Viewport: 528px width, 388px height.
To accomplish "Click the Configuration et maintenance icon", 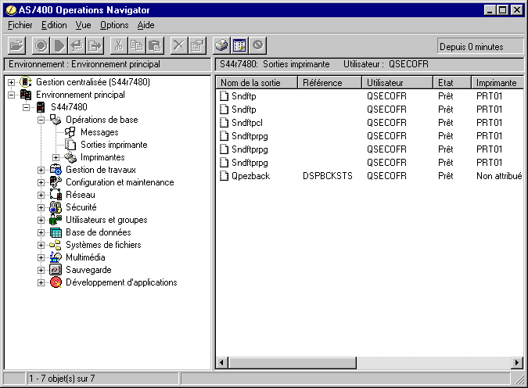I will [56, 181].
